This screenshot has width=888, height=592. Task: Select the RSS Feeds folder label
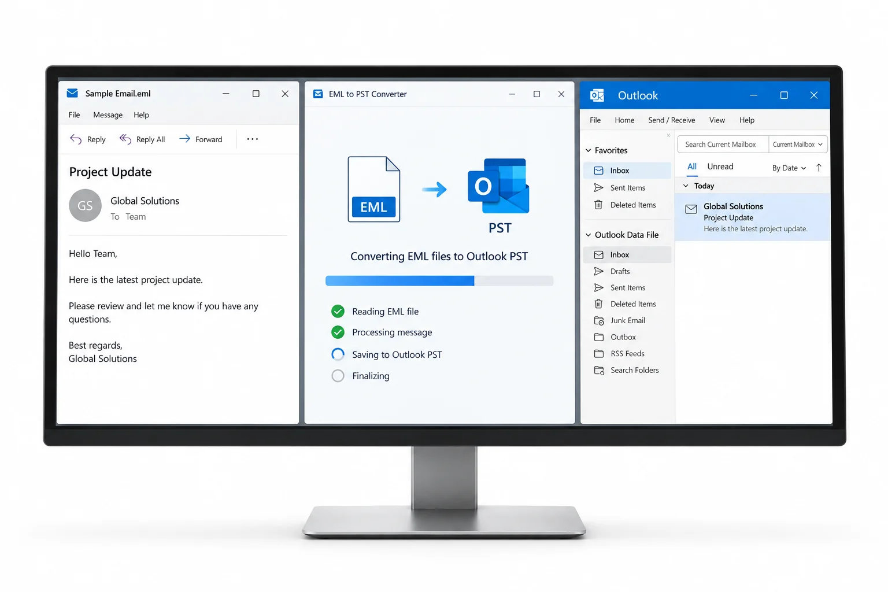627,354
